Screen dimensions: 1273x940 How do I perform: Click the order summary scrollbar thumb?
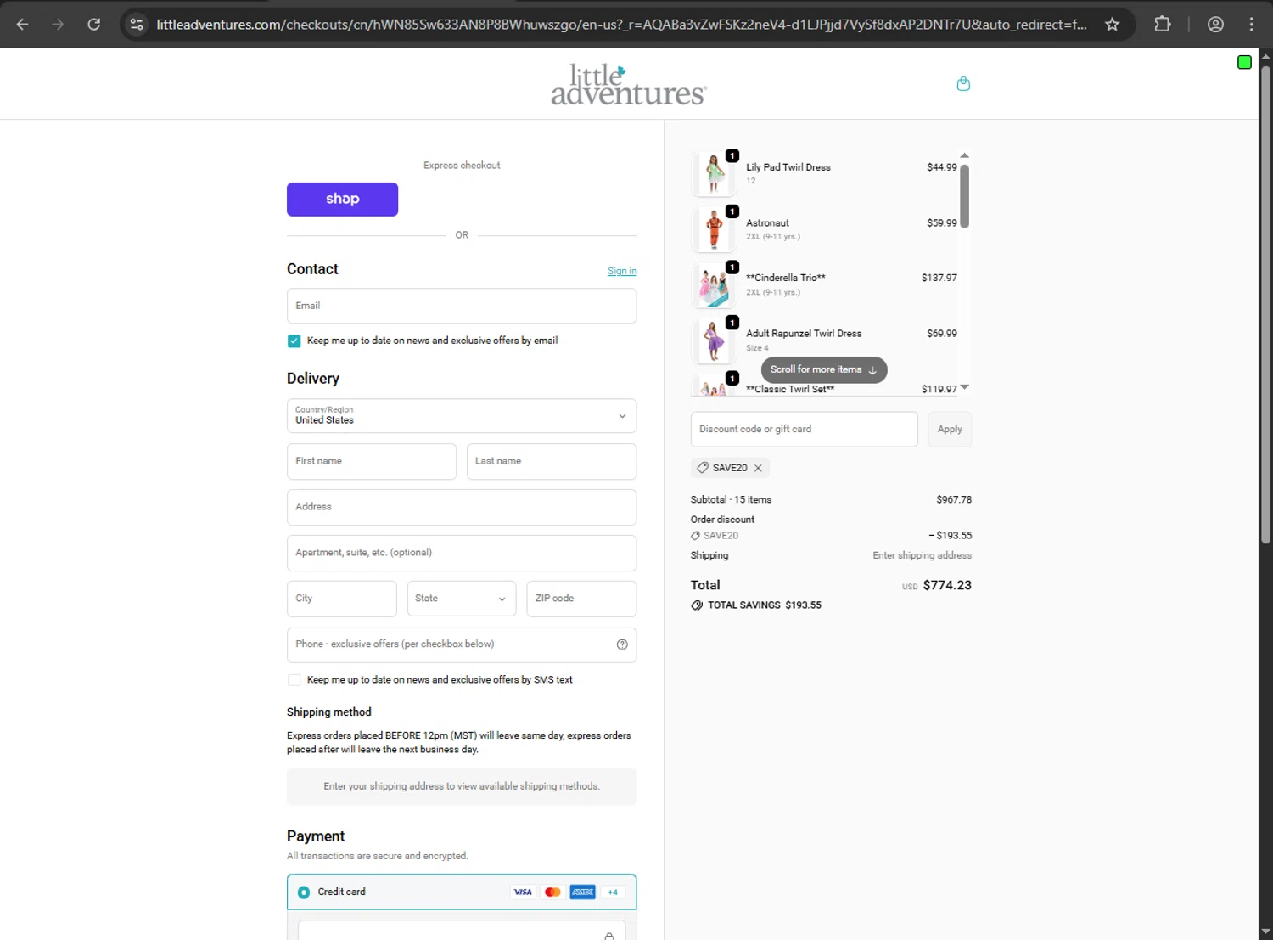pos(964,195)
